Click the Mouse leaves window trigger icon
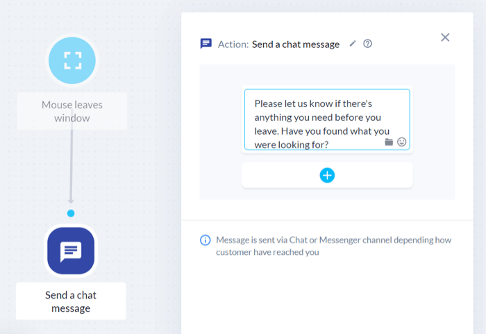 [x=72, y=60]
